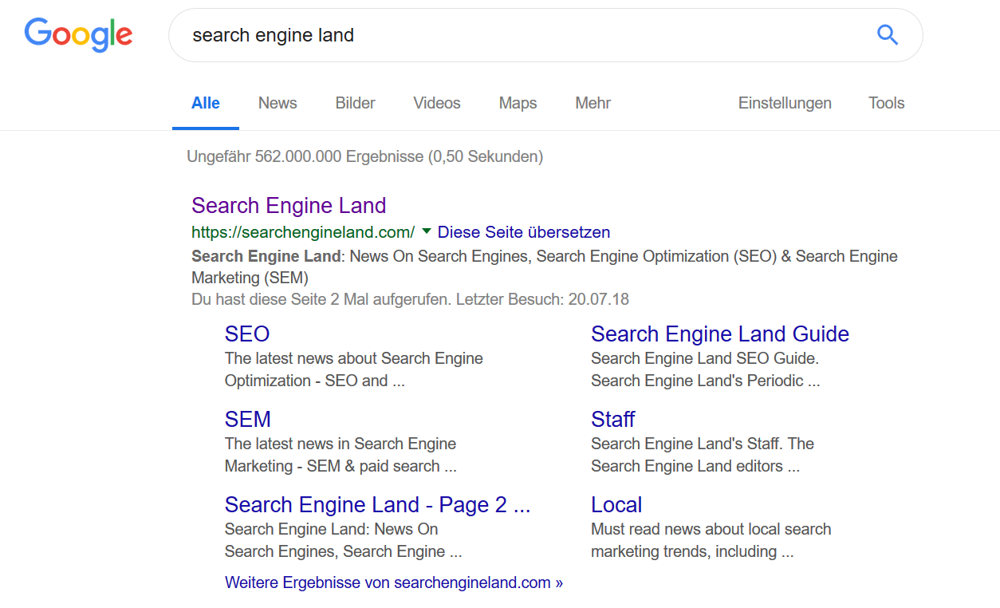Open the SEM sitelink

[x=247, y=419]
